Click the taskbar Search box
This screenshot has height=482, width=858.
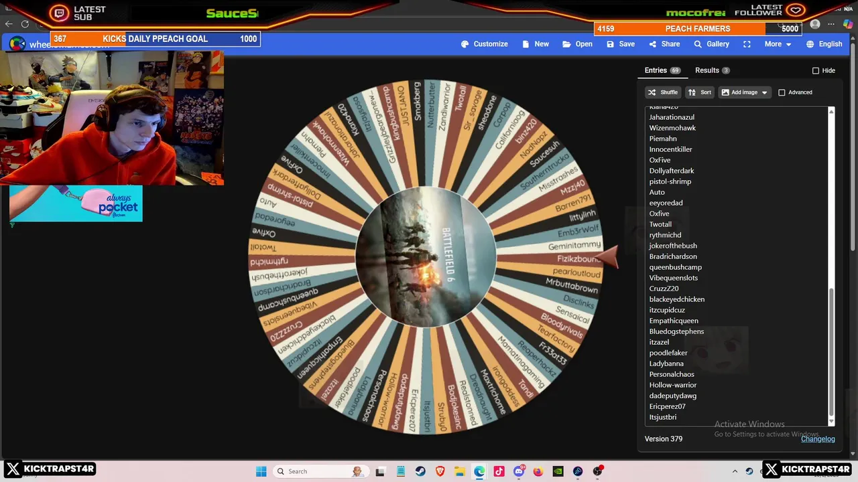pyautogui.click(x=322, y=471)
